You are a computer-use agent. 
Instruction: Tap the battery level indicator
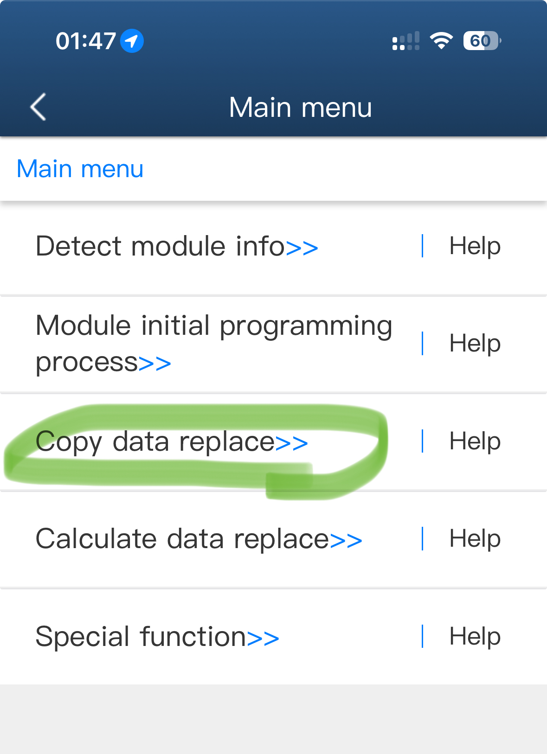tap(482, 41)
